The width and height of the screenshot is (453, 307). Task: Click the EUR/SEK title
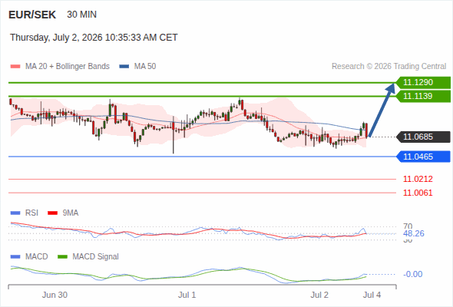coord(32,15)
